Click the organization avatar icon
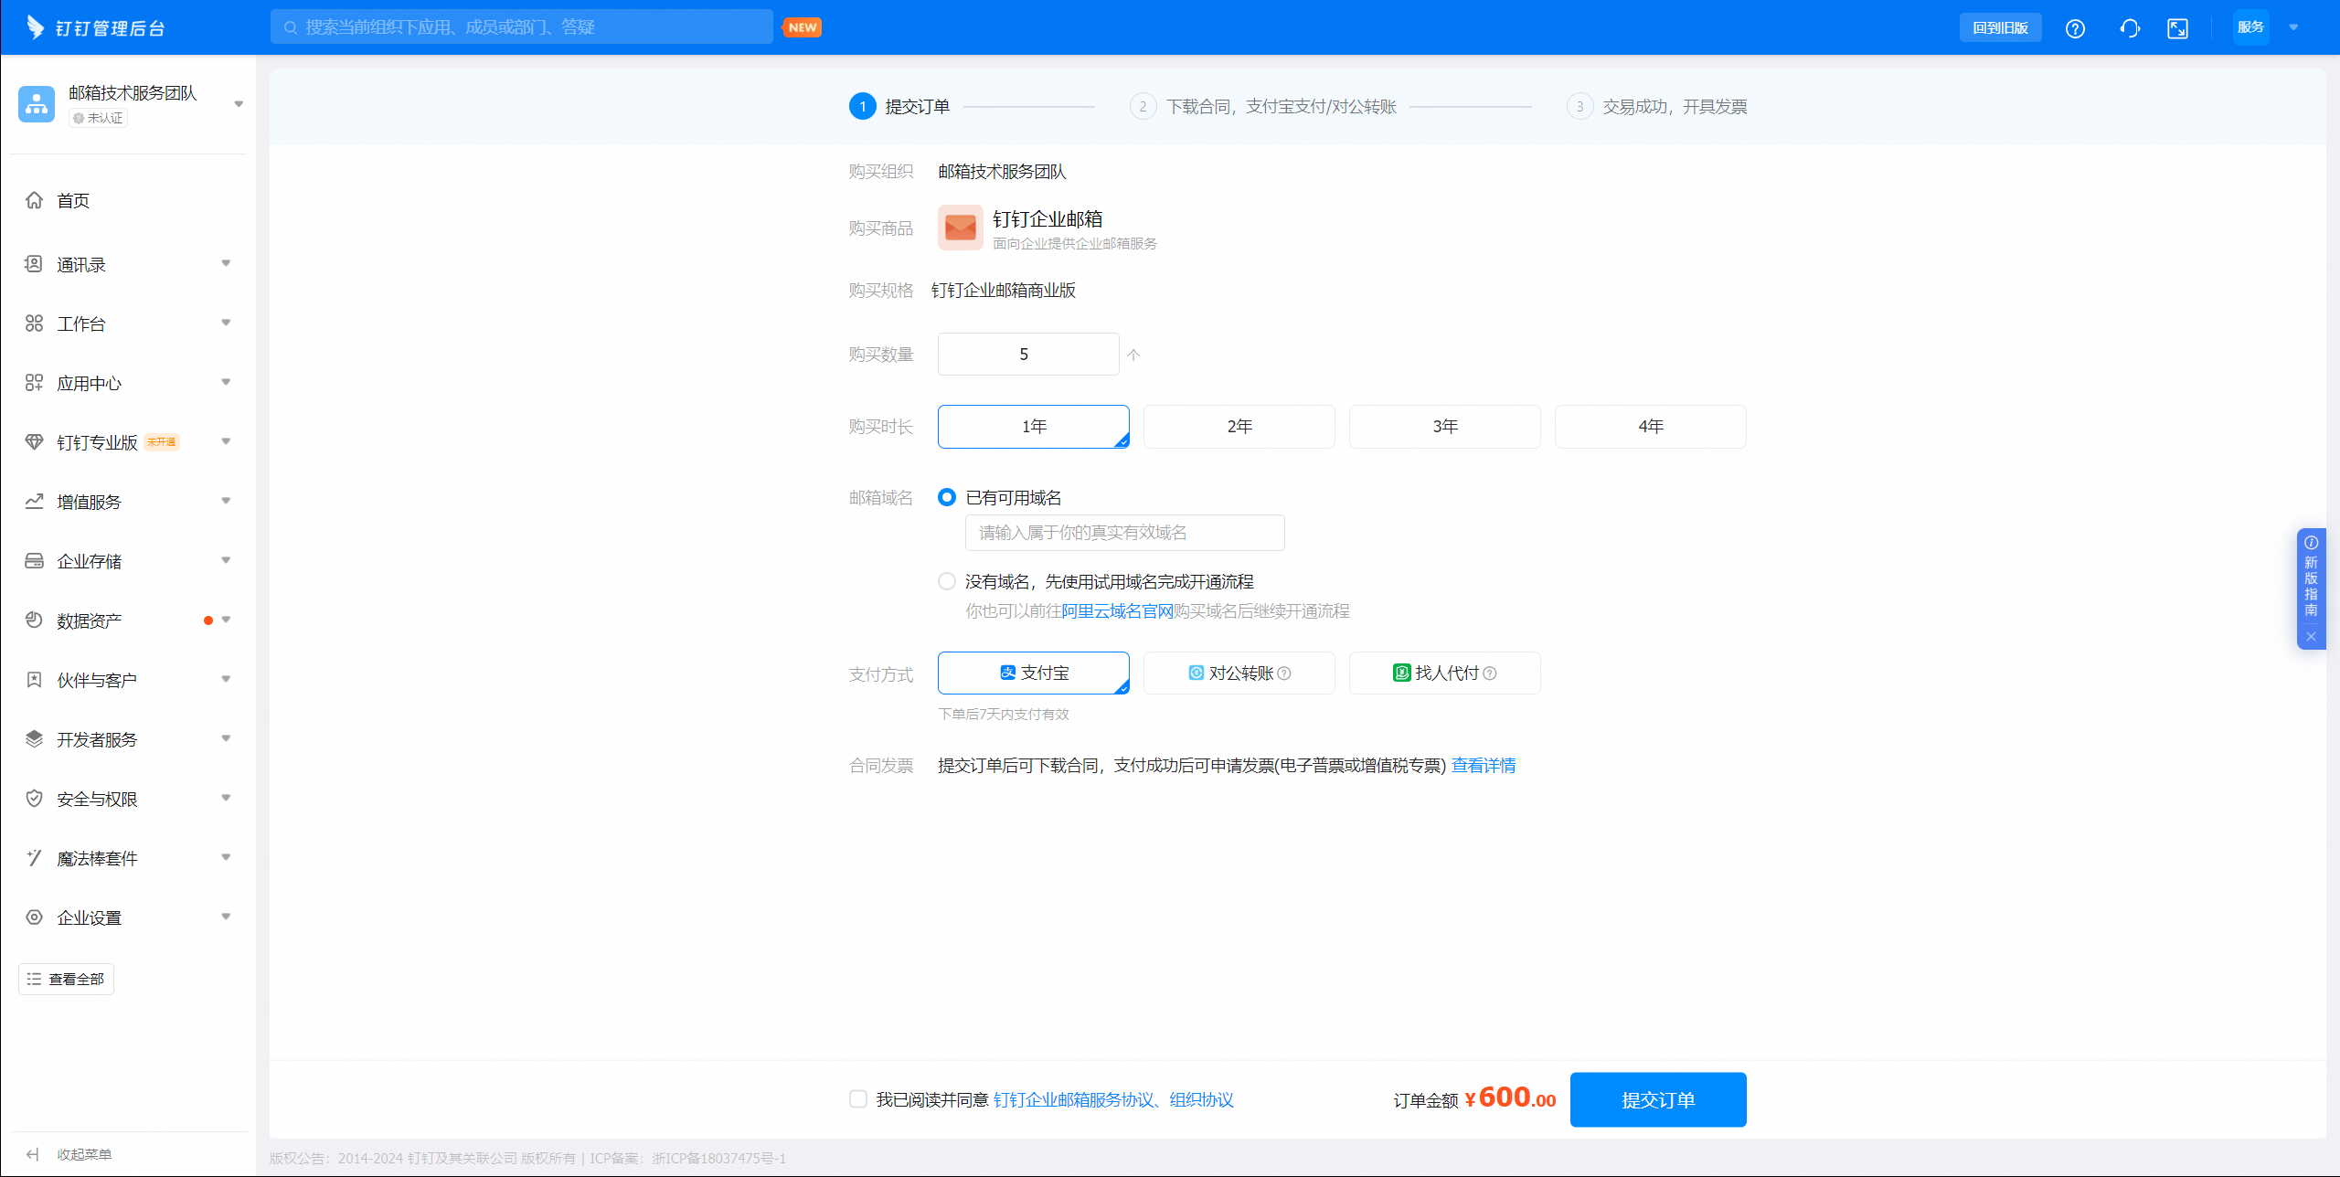The height and width of the screenshot is (1177, 2340). (x=37, y=104)
